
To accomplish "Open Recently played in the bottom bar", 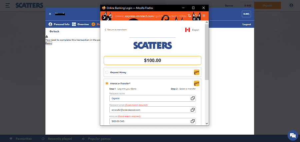I will [x=57, y=139].
